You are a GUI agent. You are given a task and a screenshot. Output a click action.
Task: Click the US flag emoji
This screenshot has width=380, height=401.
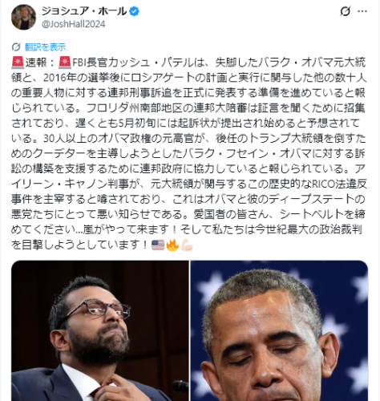158,245
